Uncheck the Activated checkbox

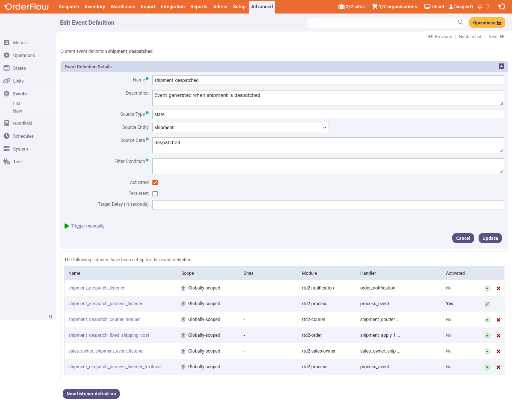click(155, 182)
